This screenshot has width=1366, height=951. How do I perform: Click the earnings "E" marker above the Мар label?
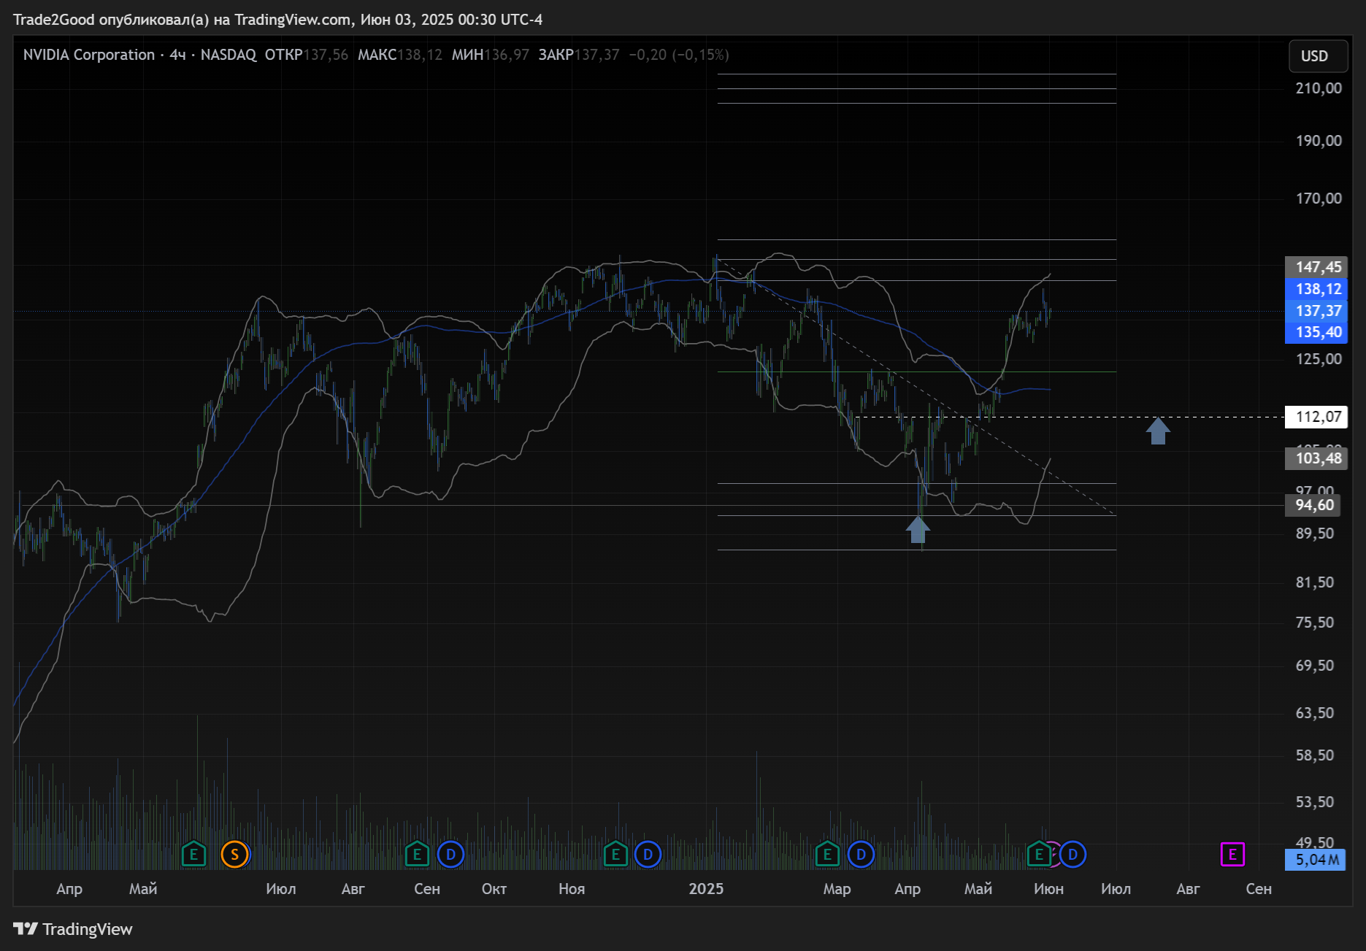(x=827, y=854)
